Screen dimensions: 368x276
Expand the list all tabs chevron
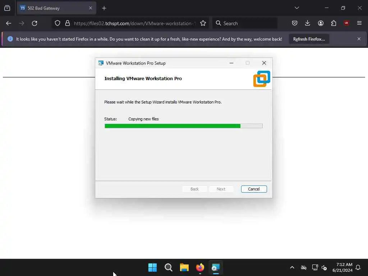click(297, 8)
